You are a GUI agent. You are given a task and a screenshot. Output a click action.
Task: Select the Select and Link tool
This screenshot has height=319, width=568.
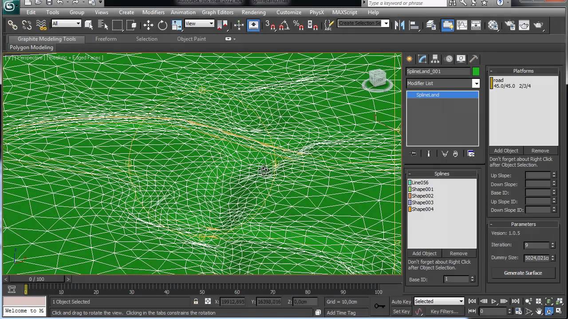tap(12, 25)
